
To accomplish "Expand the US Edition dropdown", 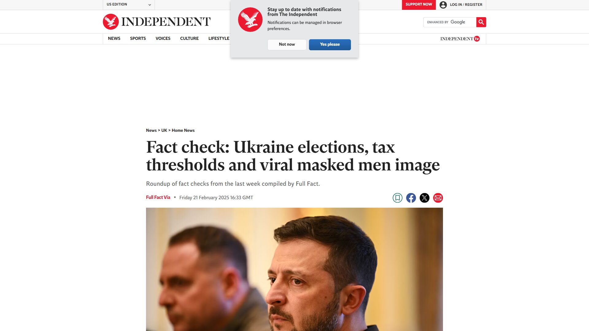I will (129, 5).
